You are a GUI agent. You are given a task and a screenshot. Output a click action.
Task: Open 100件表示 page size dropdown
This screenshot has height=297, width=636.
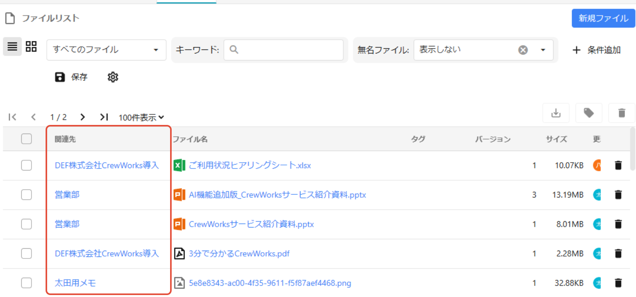point(141,117)
